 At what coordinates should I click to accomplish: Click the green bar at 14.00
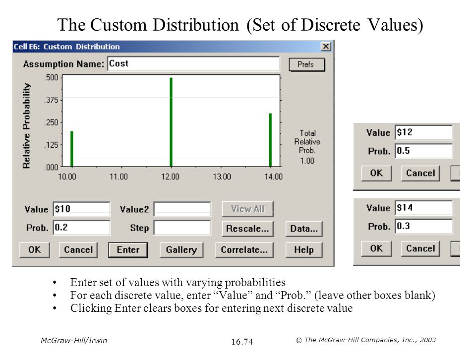pos(270,140)
